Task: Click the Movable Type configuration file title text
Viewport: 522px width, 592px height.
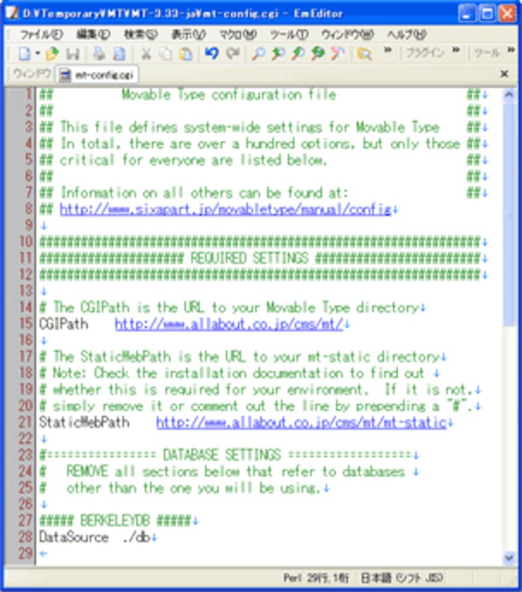Action: pos(229,95)
